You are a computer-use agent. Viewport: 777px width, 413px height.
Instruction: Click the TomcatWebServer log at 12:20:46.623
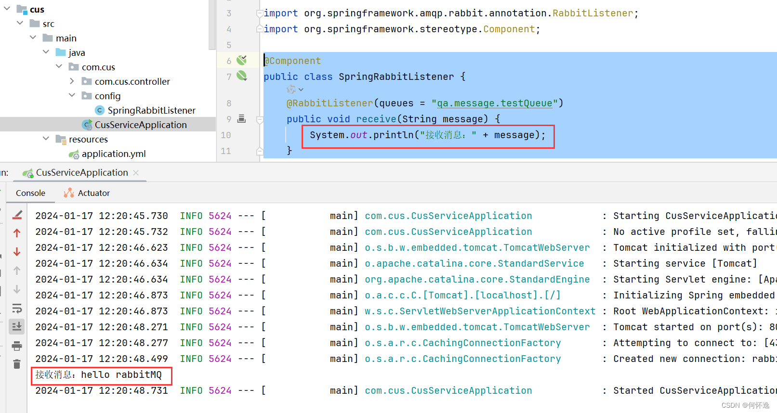pyautogui.click(x=477, y=247)
